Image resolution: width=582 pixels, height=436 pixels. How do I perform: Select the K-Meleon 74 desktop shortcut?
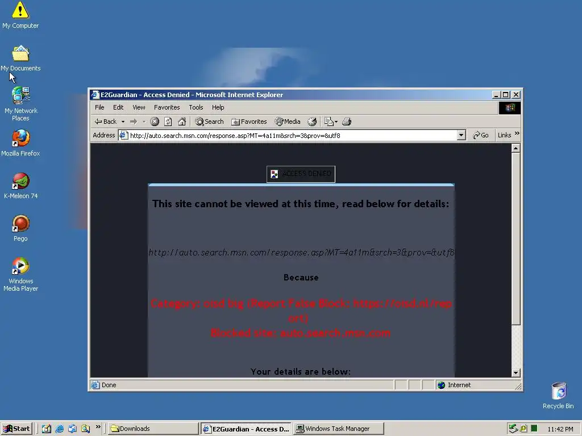pos(20,186)
